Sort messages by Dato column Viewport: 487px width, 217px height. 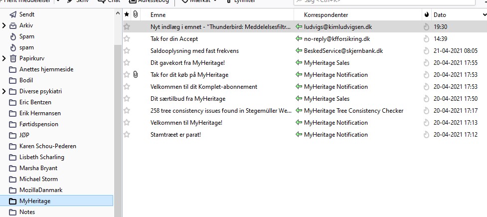[440, 14]
